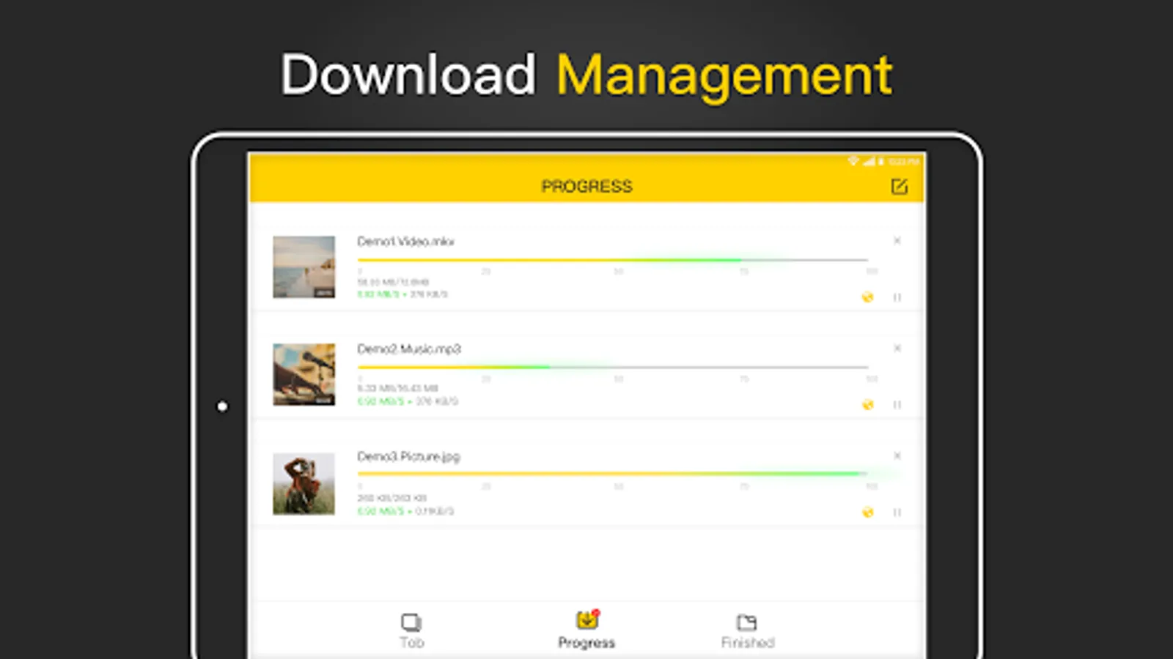Click the Demo3.Picture.jpg progress bar

616,474
